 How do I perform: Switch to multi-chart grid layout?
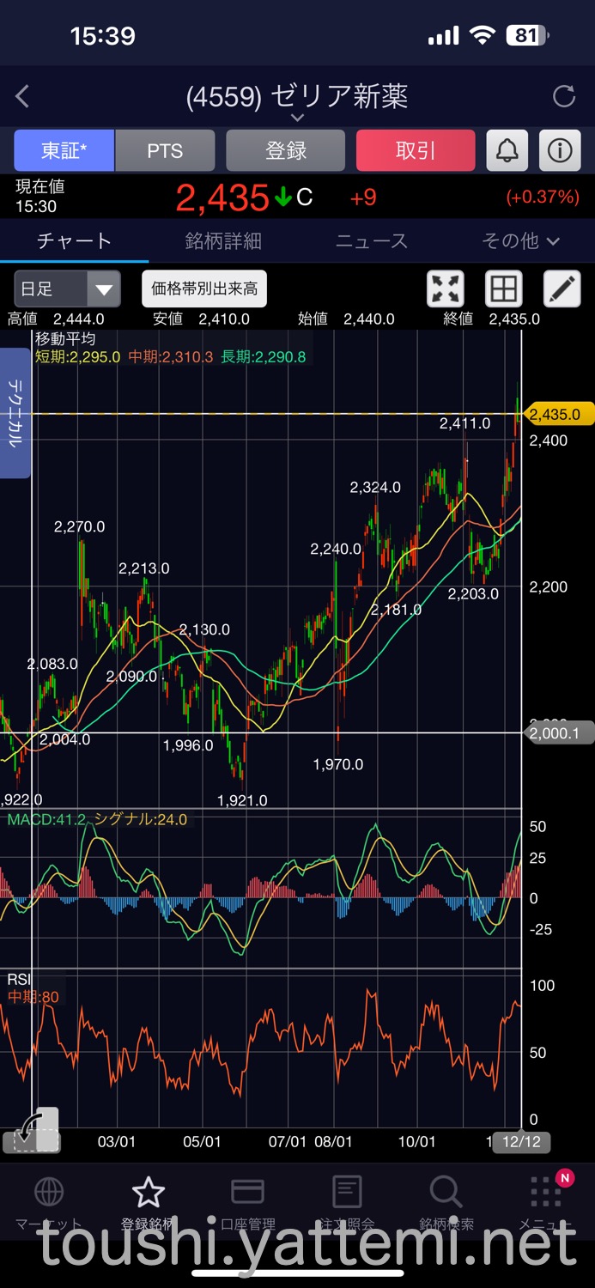coord(504,289)
